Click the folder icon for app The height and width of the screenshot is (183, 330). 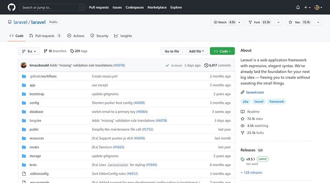(x=24, y=85)
